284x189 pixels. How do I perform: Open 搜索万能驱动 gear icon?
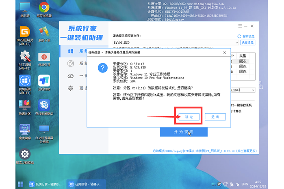point(25,156)
